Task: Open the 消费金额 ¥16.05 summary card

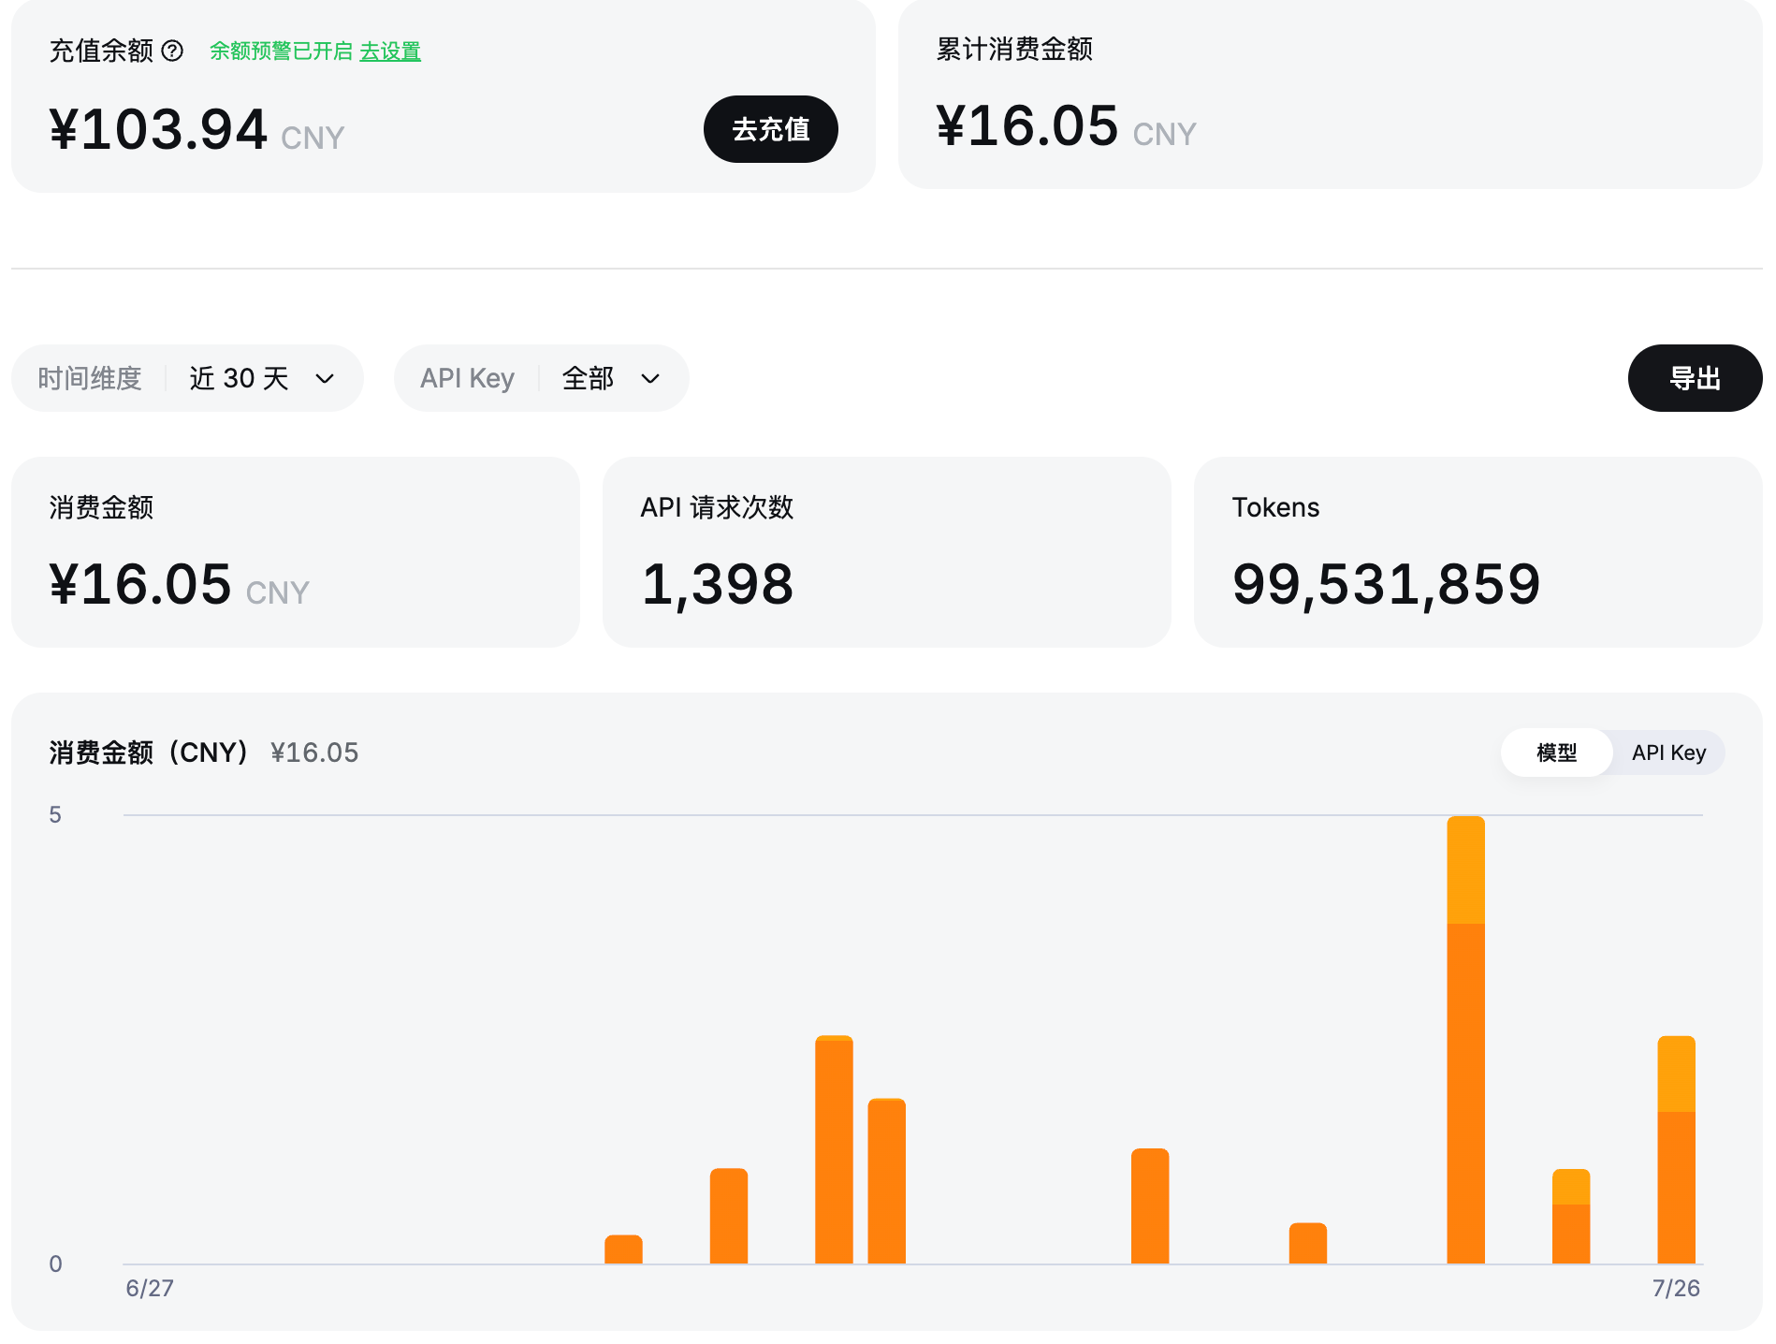Action: pos(296,552)
